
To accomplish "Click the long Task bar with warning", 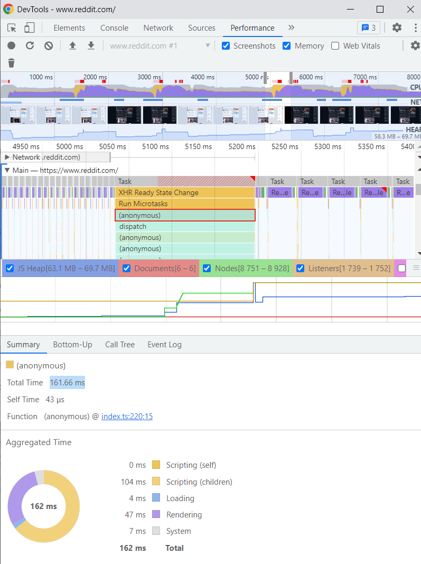I will 185,181.
